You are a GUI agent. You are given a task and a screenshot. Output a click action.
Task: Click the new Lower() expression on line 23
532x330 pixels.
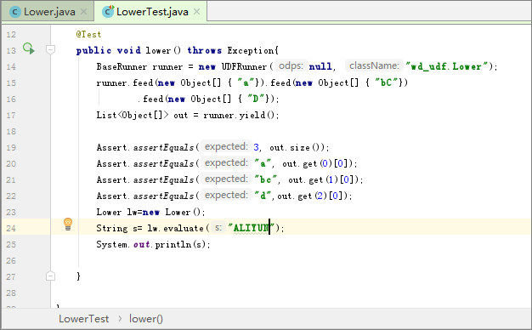point(173,212)
